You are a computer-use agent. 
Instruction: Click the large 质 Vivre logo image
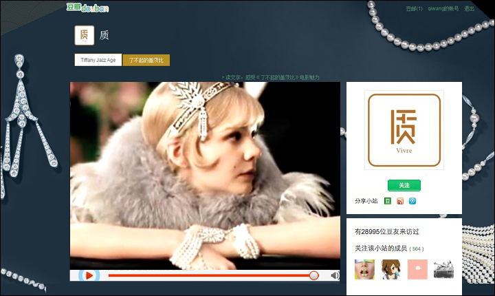point(404,130)
